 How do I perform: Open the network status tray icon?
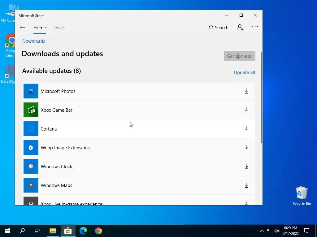[x=270, y=231]
